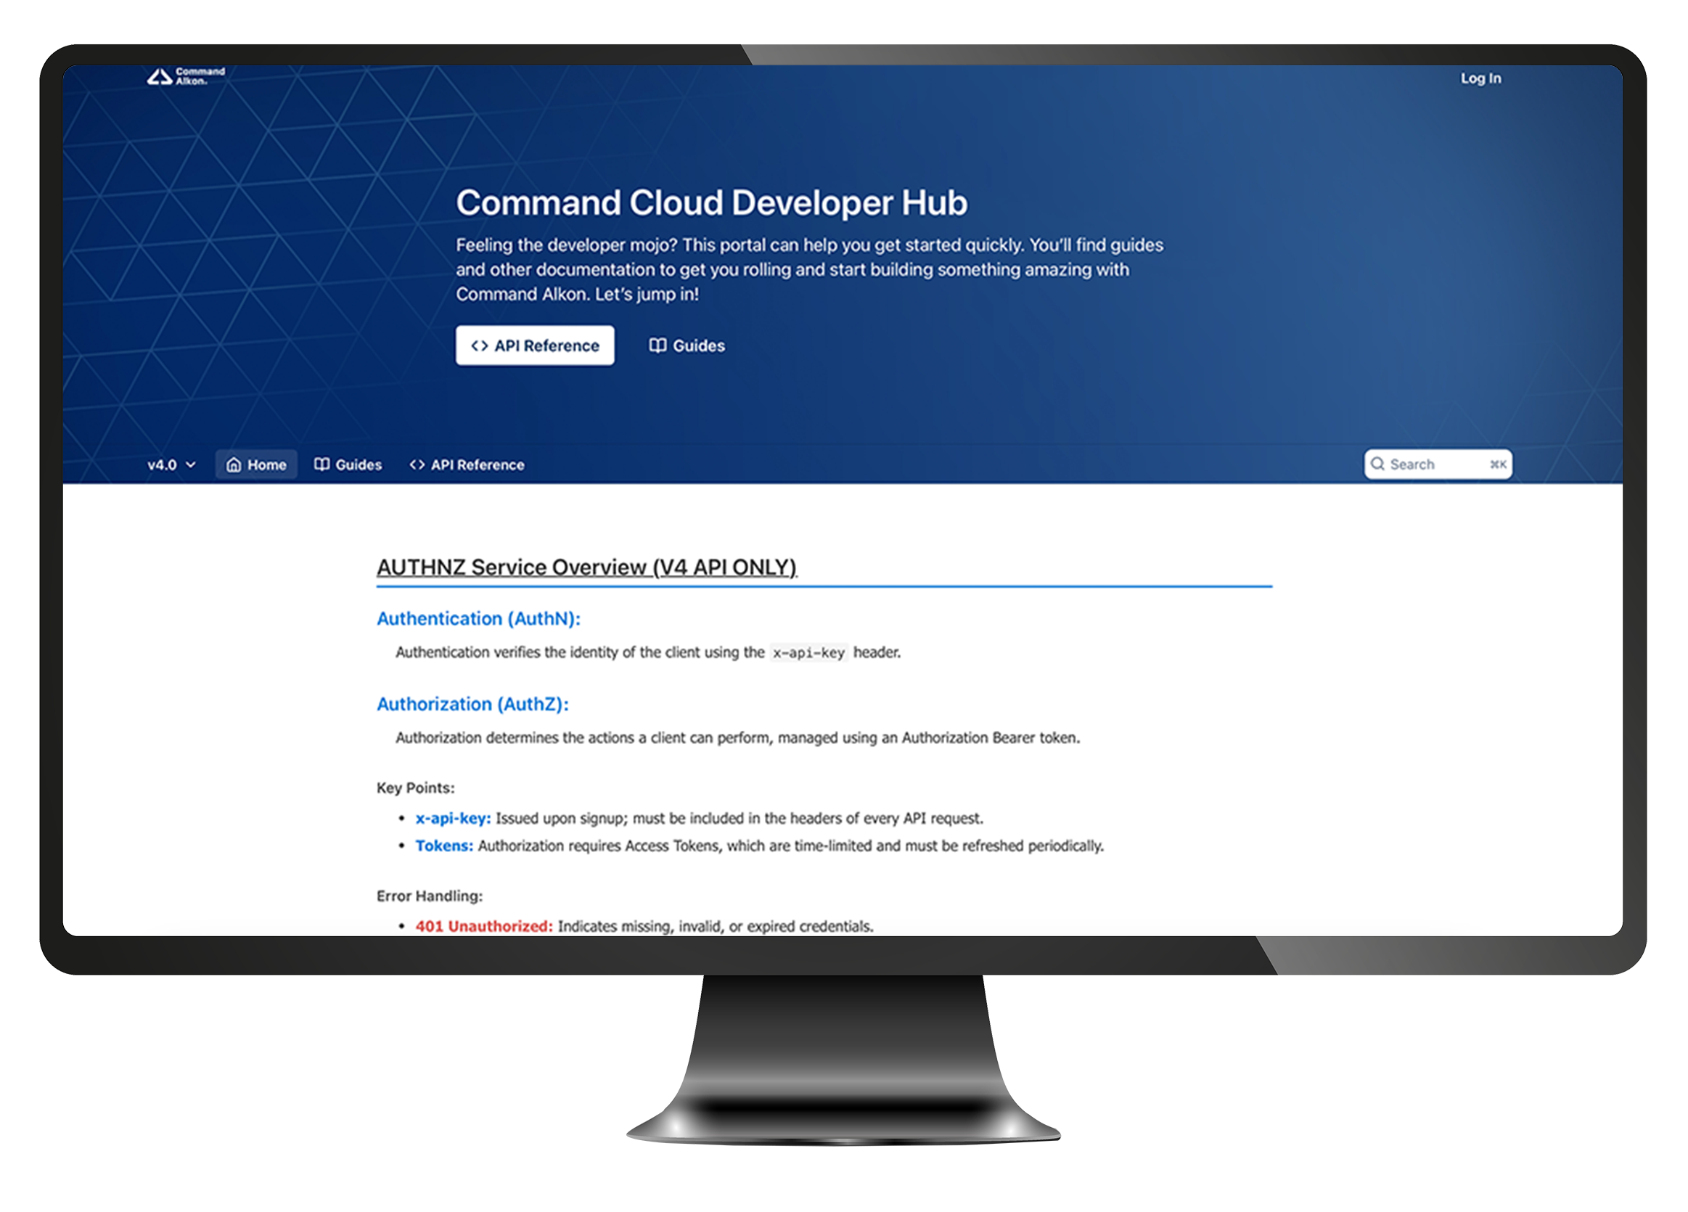Click the book icon beside hero Guides link
The height and width of the screenshot is (1212, 1688).
click(657, 345)
